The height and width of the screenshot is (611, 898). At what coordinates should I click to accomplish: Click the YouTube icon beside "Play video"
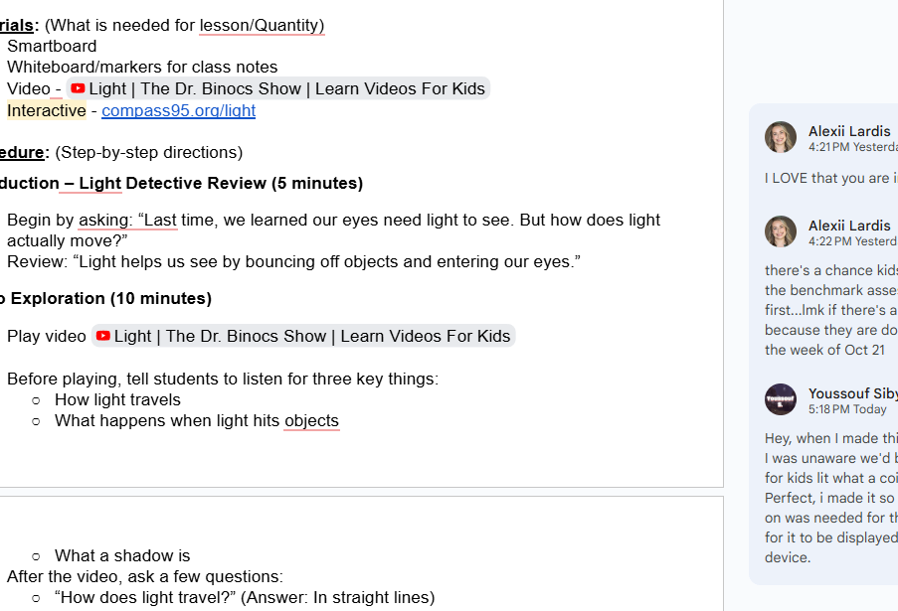103,336
